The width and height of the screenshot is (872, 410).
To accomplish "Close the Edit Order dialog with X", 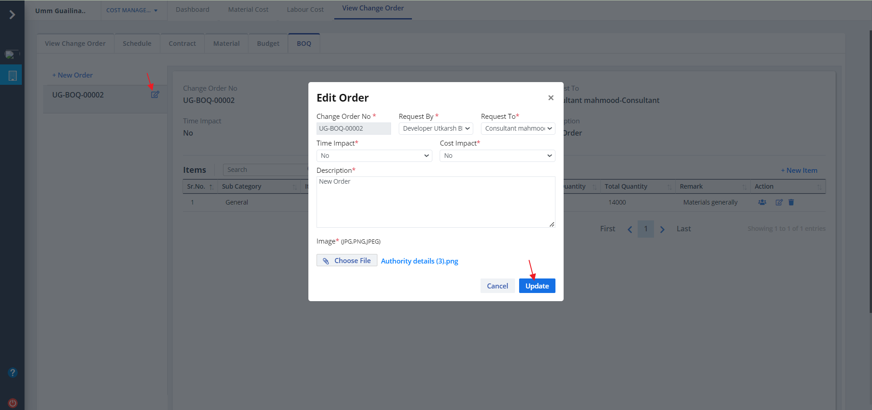I will tap(550, 98).
